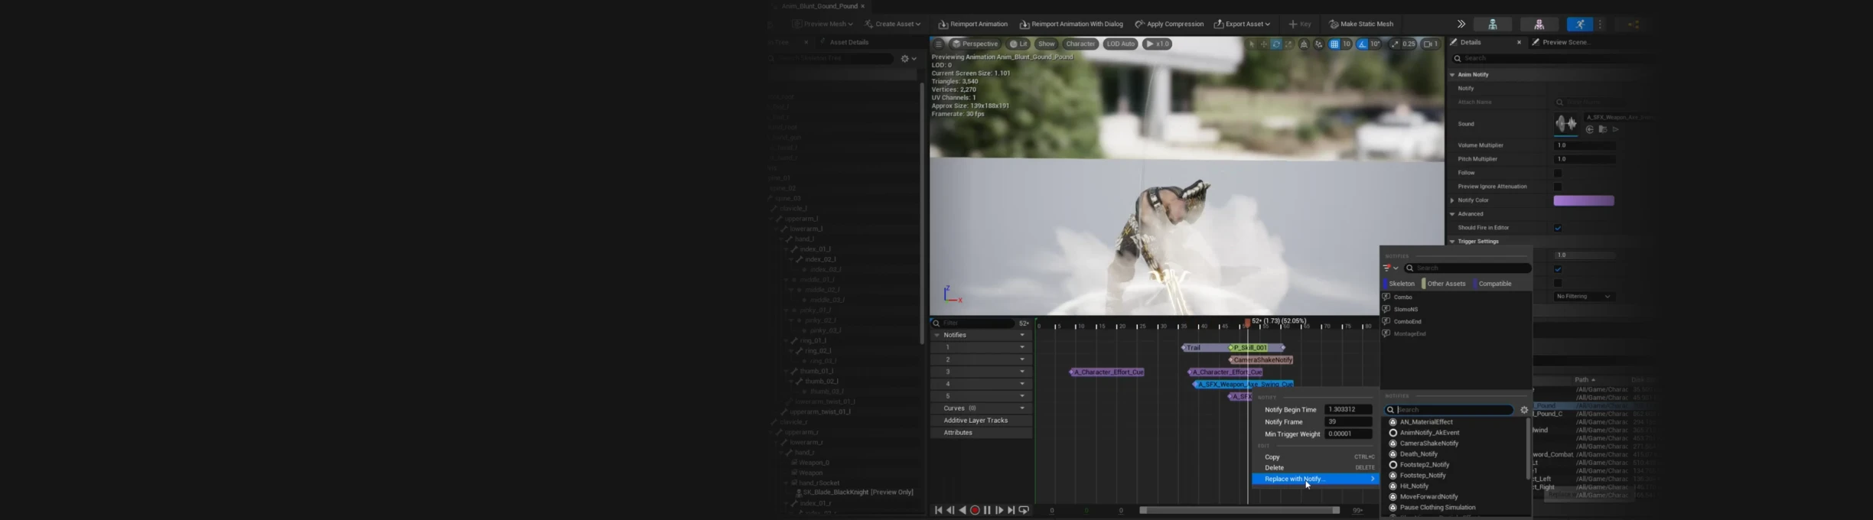Open the camera speed setting icon
The width and height of the screenshot is (1873, 520).
click(1430, 44)
